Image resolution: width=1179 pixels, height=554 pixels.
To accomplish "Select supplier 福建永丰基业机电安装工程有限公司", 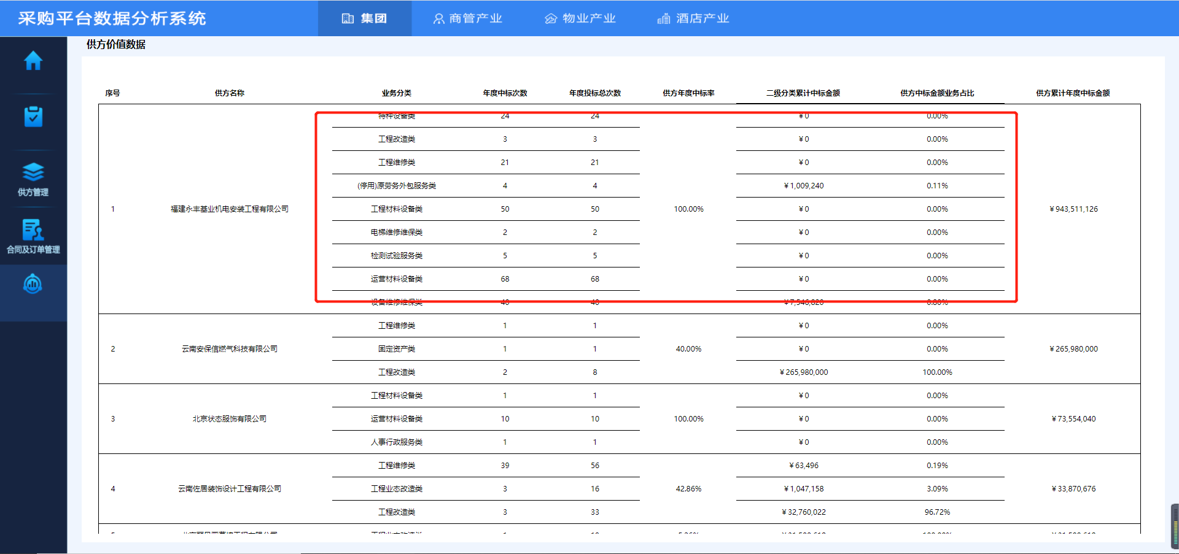I will [230, 209].
